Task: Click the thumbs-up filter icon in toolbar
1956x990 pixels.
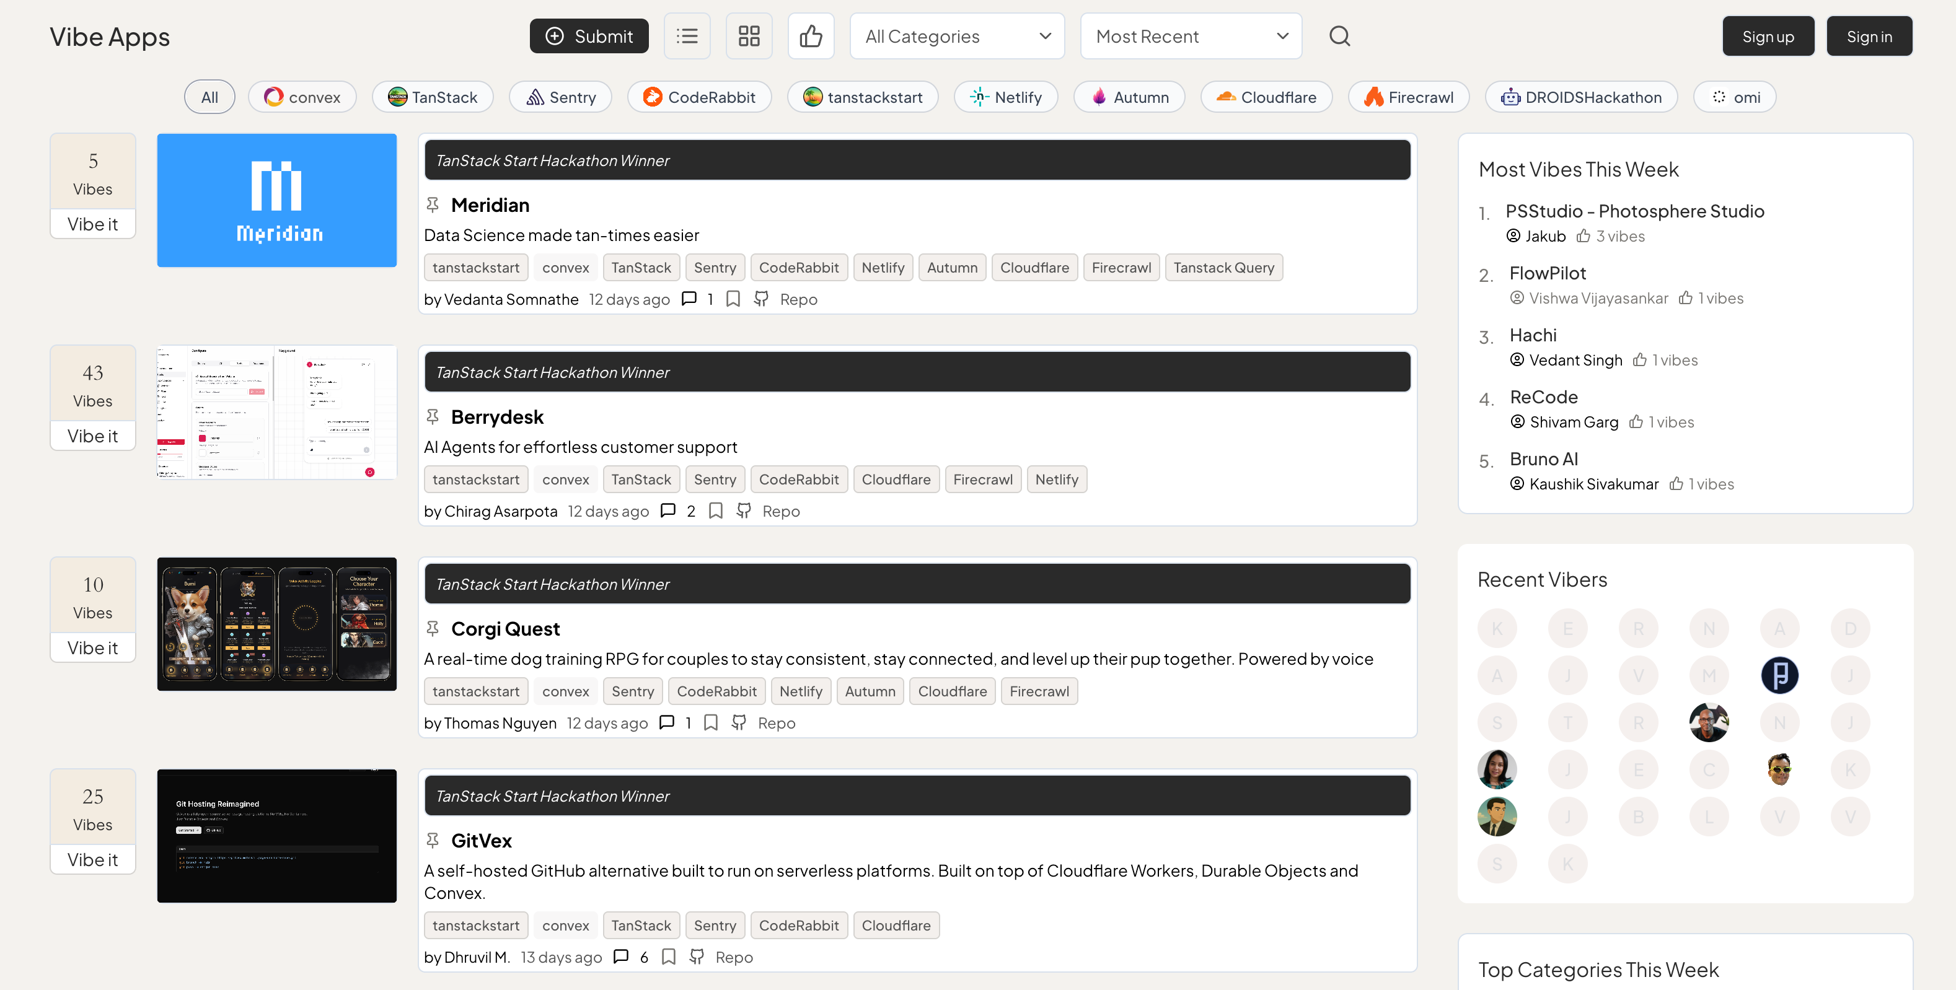Action: click(810, 36)
